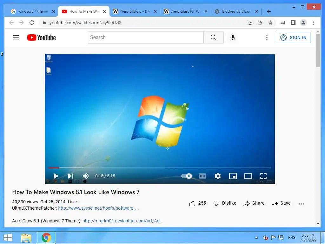Image resolution: width=325 pixels, height=244 pixels.
Task: Open the Windows Start button
Action: point(8,238)
